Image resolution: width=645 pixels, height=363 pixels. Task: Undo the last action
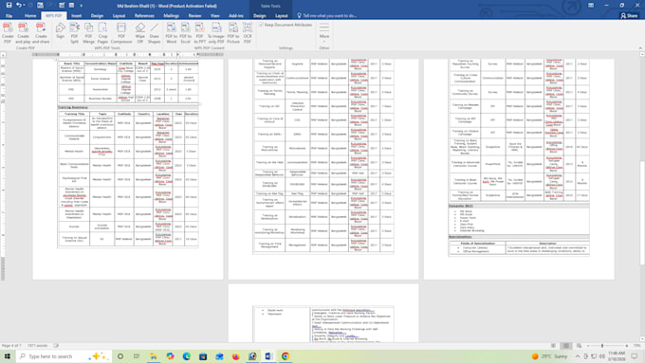pyautogui.click(x=19, y=6)
